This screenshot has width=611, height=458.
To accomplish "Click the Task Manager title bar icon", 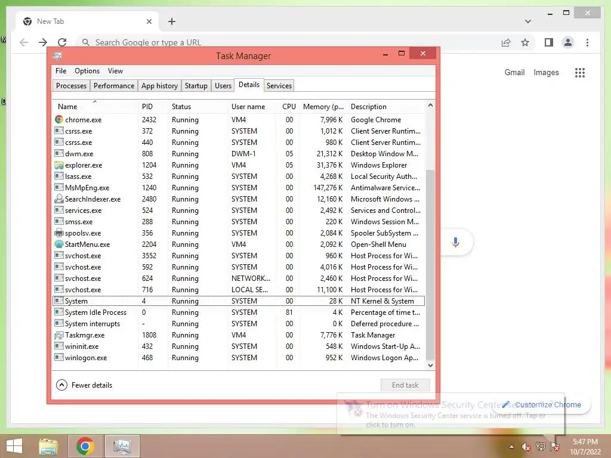I will coord(57,56).
